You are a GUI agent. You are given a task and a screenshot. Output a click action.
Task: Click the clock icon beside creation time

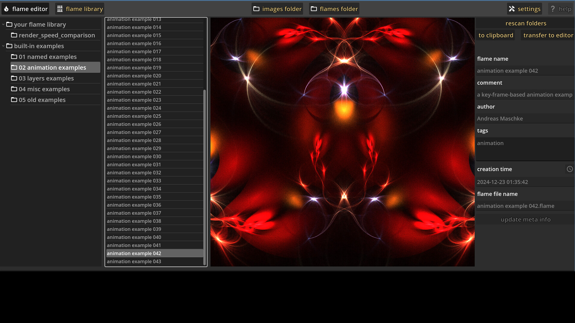pyautogui.click(x=570, y=169)
